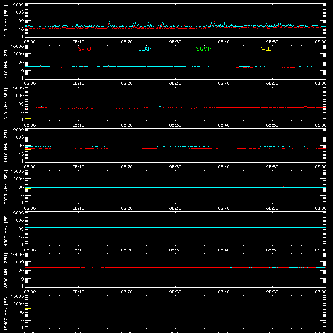Select the 245 MHz [SFU] axis title
This screenshot has height=333, width=333.
point(5,21)
